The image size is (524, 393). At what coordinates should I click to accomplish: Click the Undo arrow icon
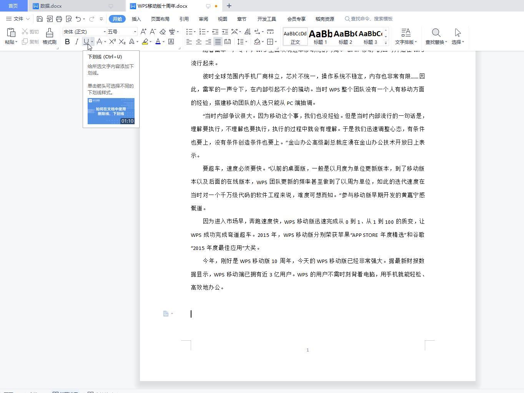(x=78, y=19)
